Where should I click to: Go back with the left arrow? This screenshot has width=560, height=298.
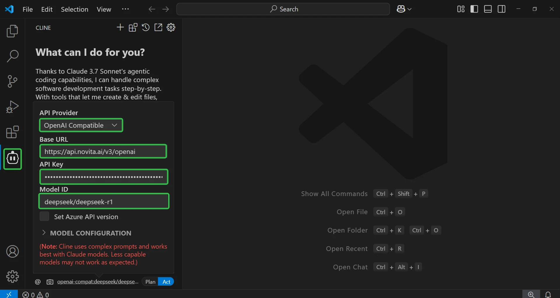pyautogui.click(x=152, y=9)
